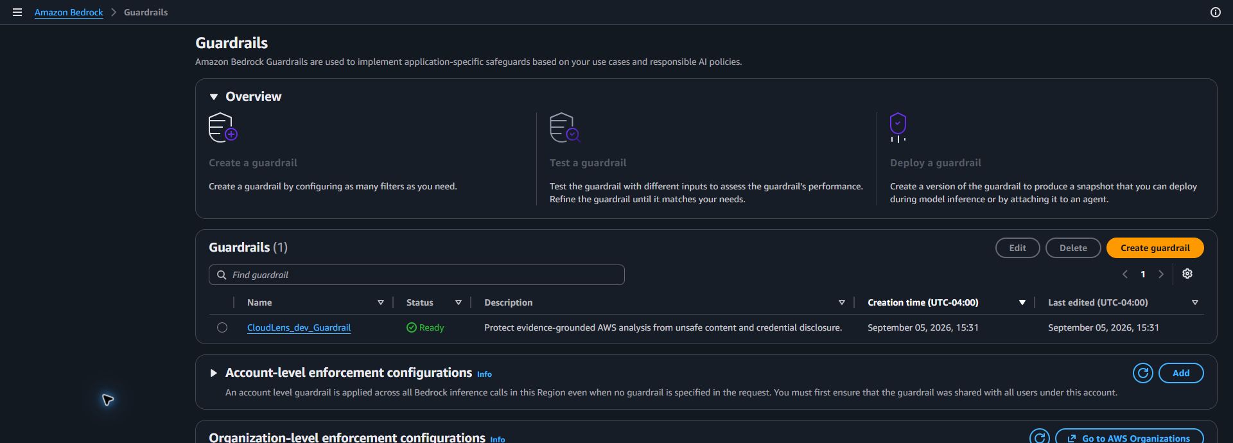
Task: Click the Ready status check icon
Action: click(412, 327)
